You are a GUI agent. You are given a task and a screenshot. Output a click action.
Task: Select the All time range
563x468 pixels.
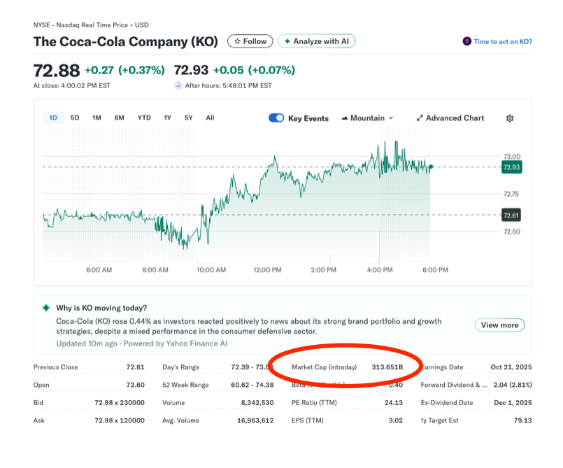click(x=210, y=118)
